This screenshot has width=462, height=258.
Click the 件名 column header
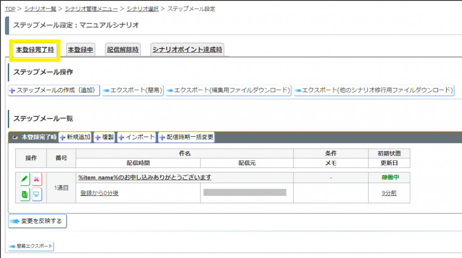coord(185,154)
